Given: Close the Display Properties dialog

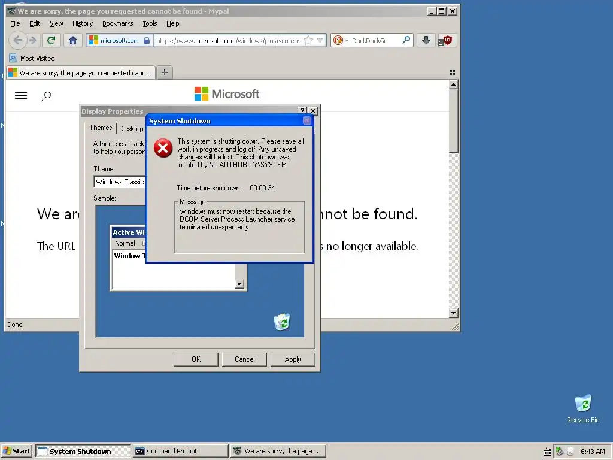Looking at the screenshot, I should 313,111.
